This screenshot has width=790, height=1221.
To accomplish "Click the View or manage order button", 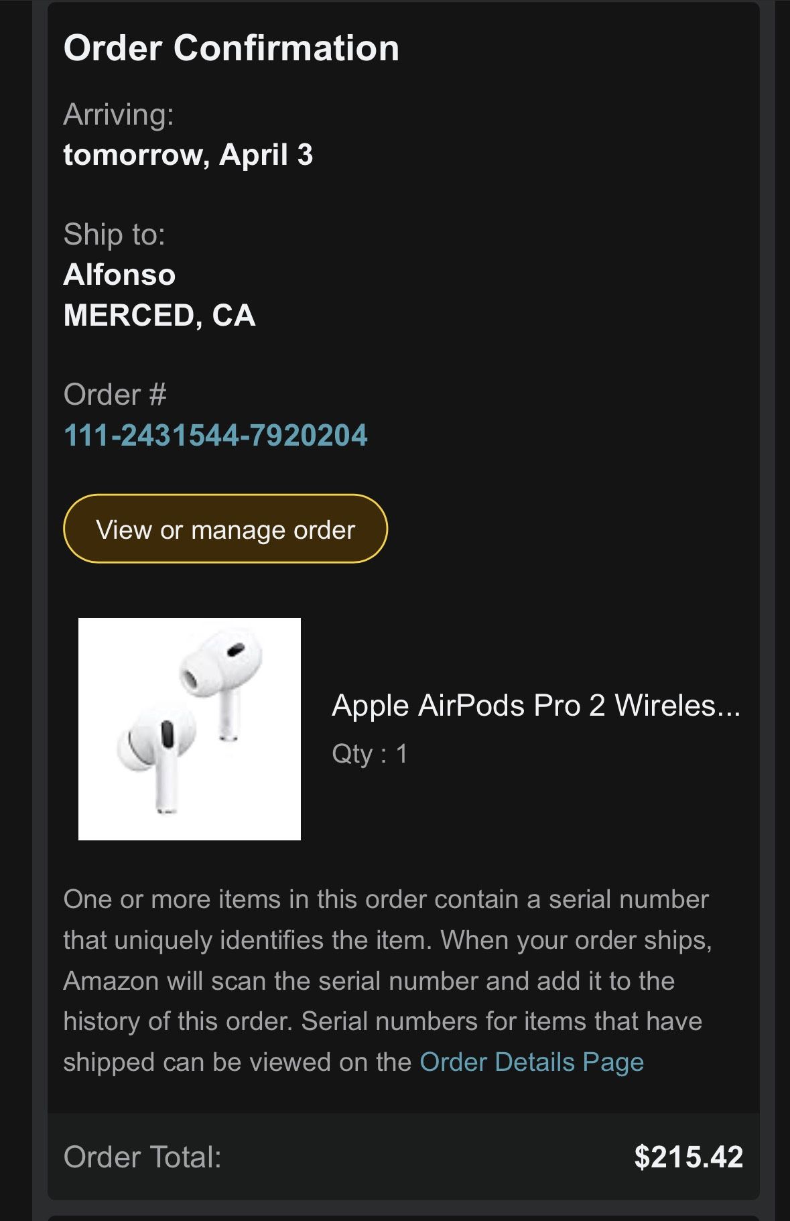I will click(226, 529).
